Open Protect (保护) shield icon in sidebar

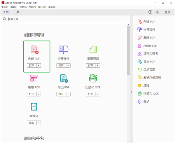click(x=139, y=102)
